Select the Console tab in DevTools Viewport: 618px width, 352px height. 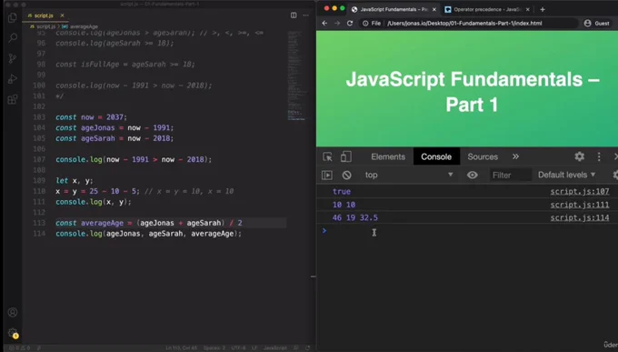click(436, 156)
